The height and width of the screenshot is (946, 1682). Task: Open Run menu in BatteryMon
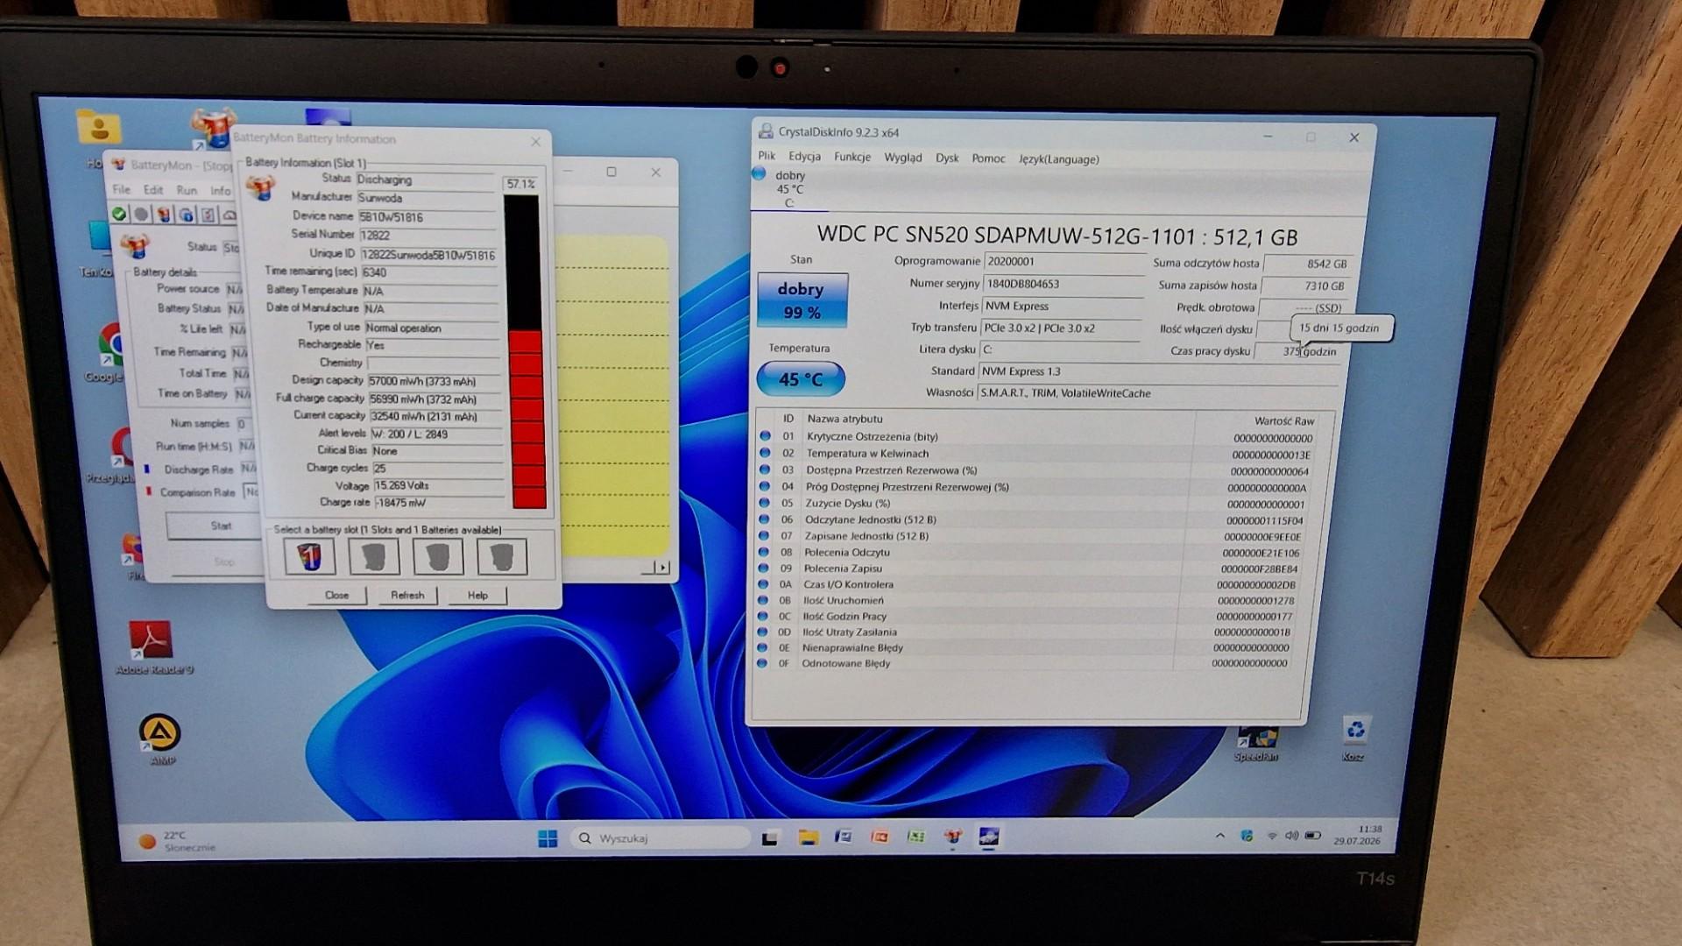click(187, 190)
